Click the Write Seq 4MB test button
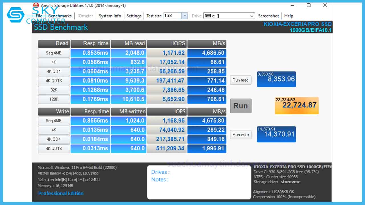The width and height of the screenshot is (365, 205). [54, 121]
